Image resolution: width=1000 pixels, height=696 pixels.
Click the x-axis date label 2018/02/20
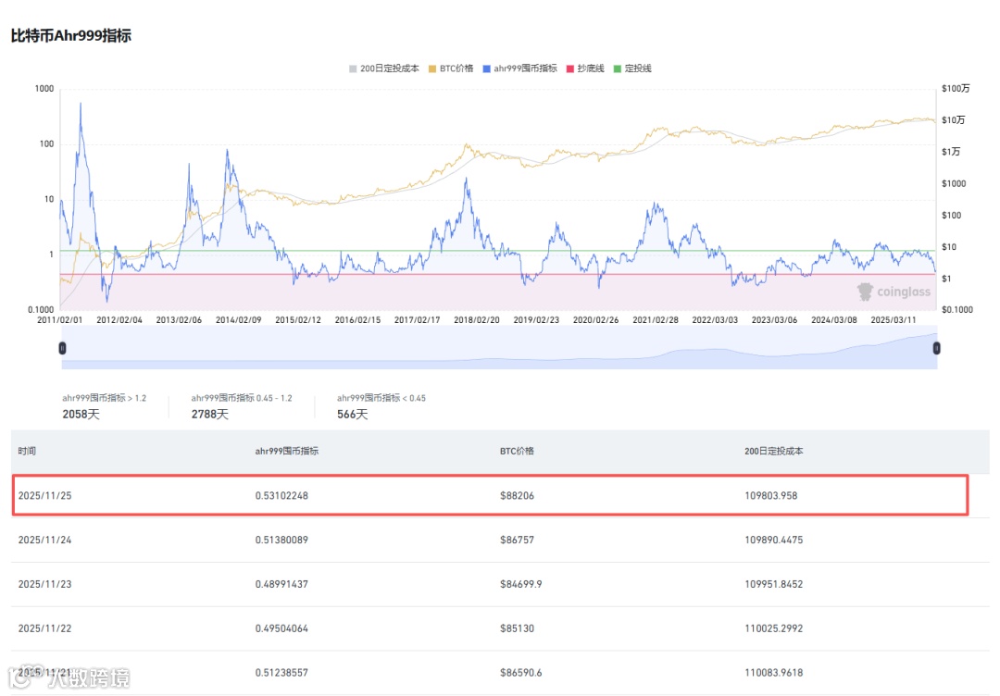pos(477,320)
